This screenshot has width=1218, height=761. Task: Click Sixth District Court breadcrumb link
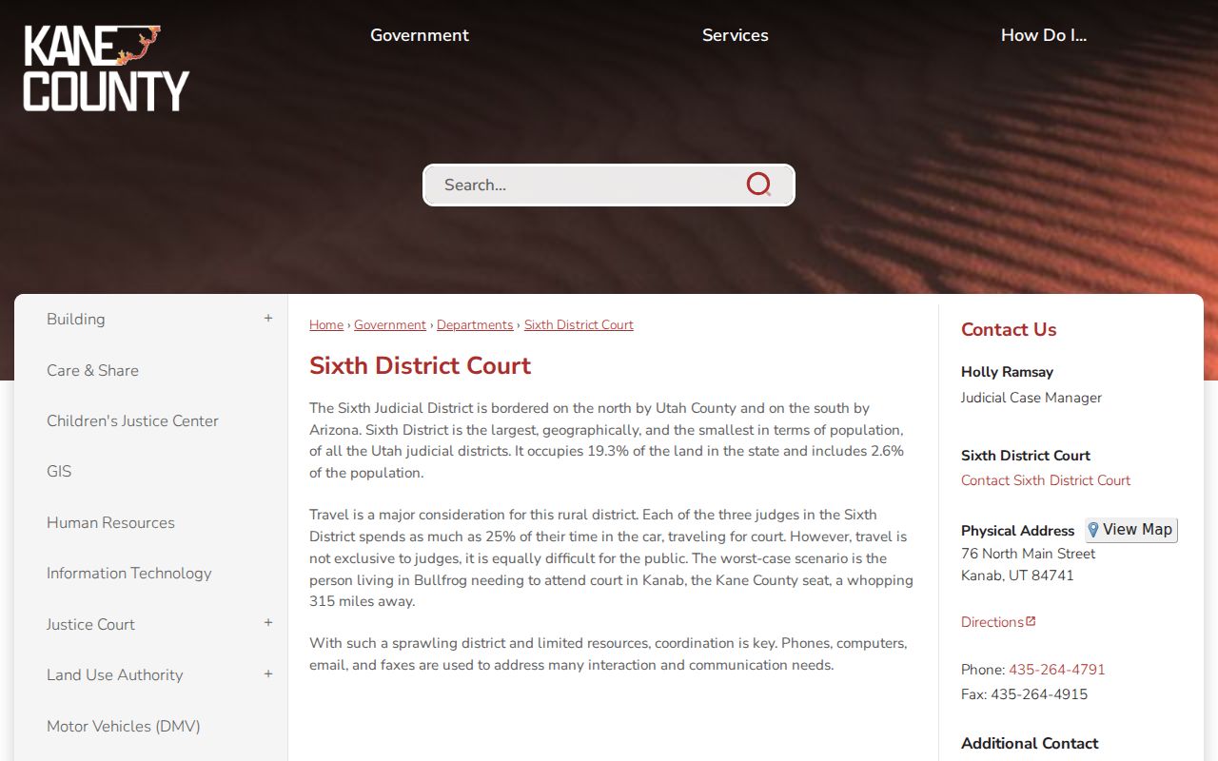pyautogui.click(x=579, y=324)
